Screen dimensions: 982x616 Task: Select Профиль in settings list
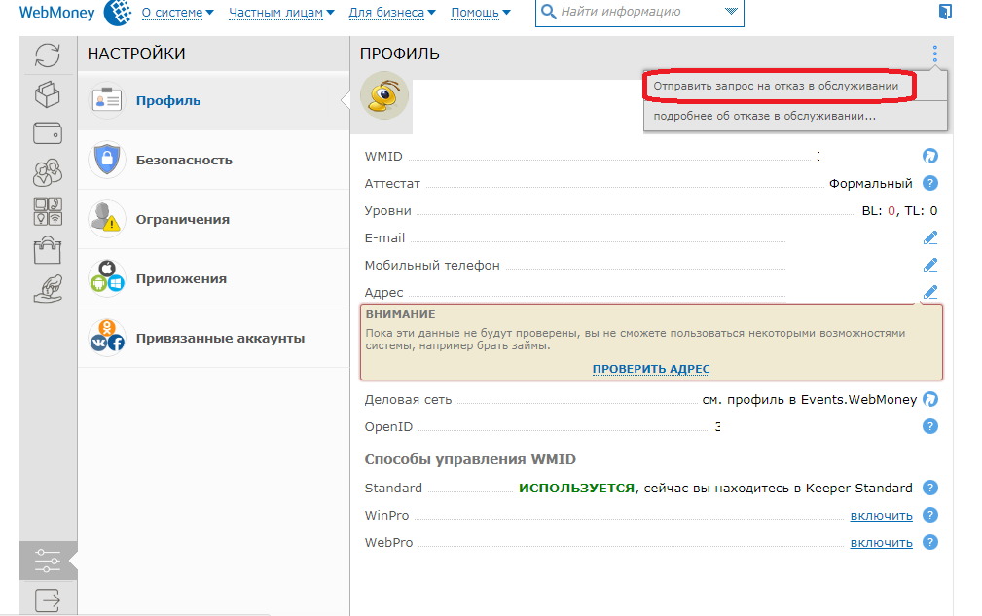pos(213,101)
